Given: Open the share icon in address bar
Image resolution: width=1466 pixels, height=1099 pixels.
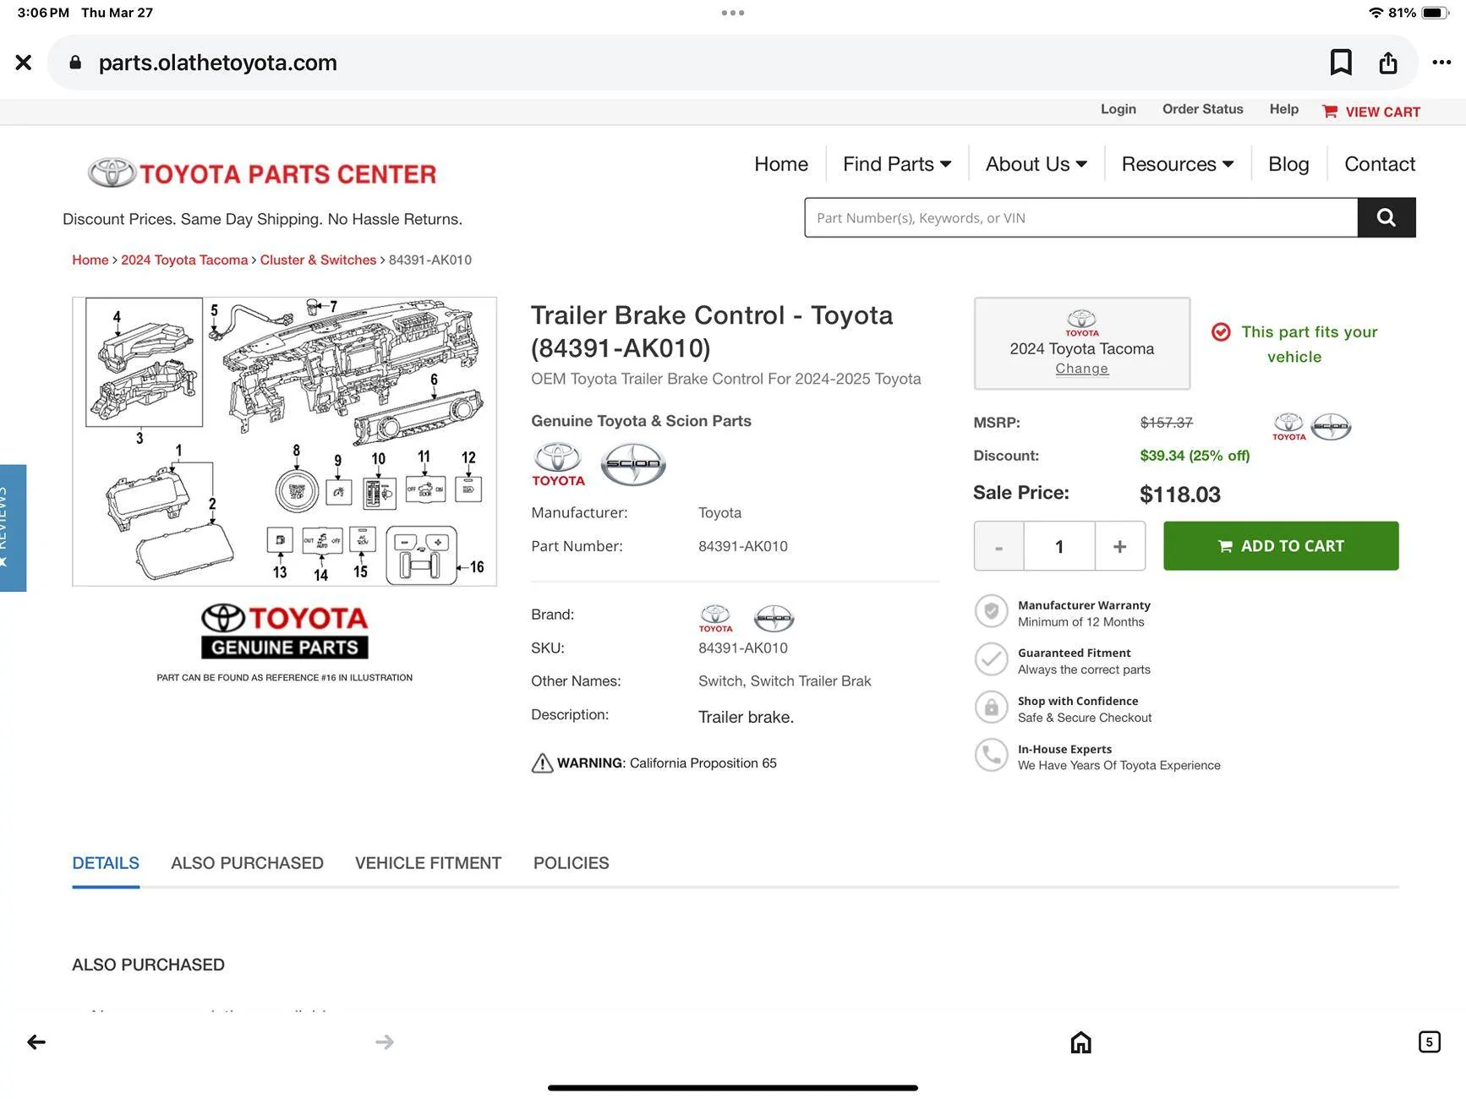Looking at the screenshot, I should pyautogui.click(x=1388, y=63).
